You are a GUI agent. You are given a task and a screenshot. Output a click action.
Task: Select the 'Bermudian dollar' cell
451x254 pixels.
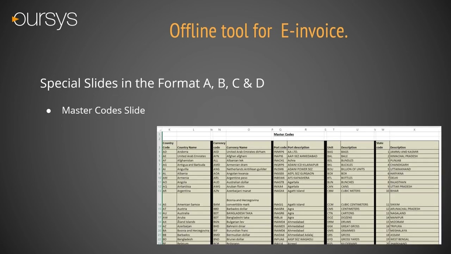tap(249, 235)
